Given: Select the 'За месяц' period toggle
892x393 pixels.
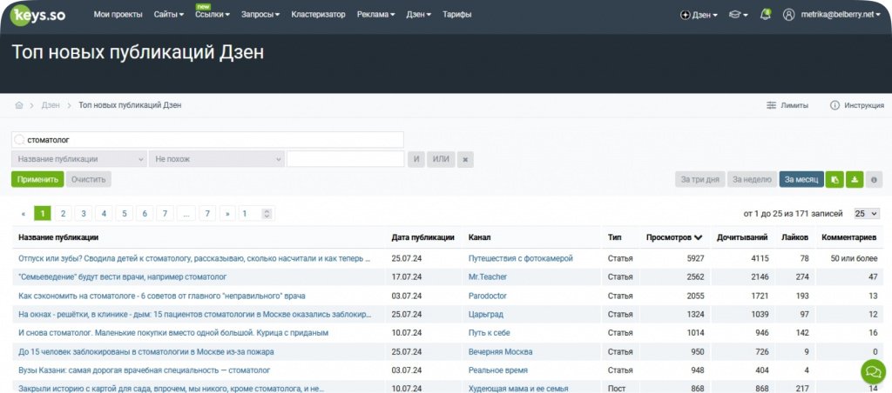Looking at the screenshot, I should (801, 179).
